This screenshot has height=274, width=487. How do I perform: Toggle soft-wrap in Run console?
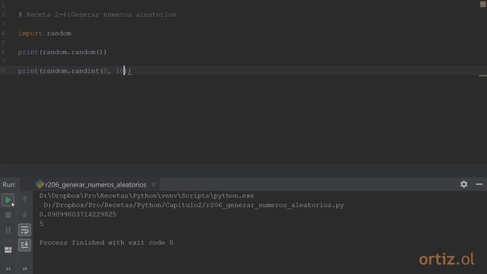(x=24, y=230)
